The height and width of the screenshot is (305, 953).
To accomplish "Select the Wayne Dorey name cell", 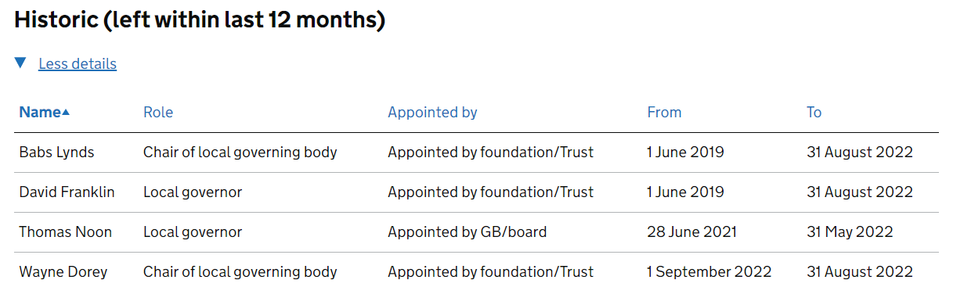I will point(63,272).
